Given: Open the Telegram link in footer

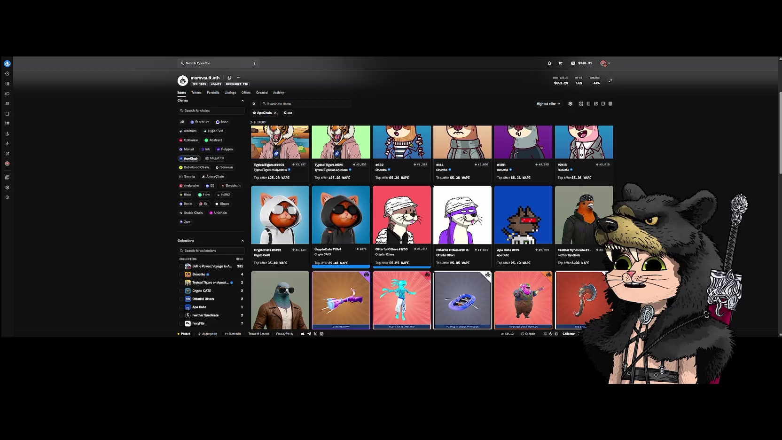Looking at the screenshot, I should 309,334.
